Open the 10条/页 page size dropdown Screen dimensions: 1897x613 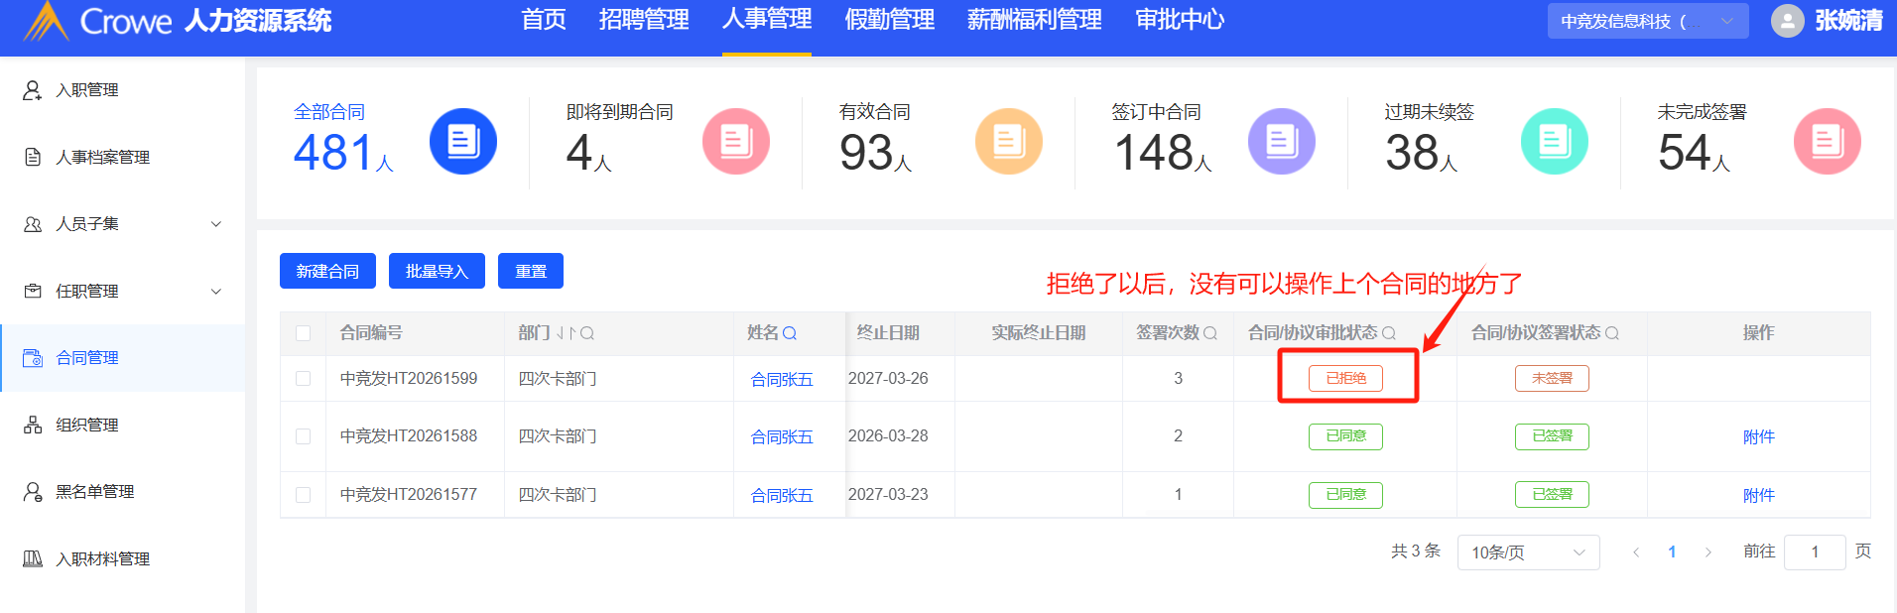click(x=1528, y=552)
